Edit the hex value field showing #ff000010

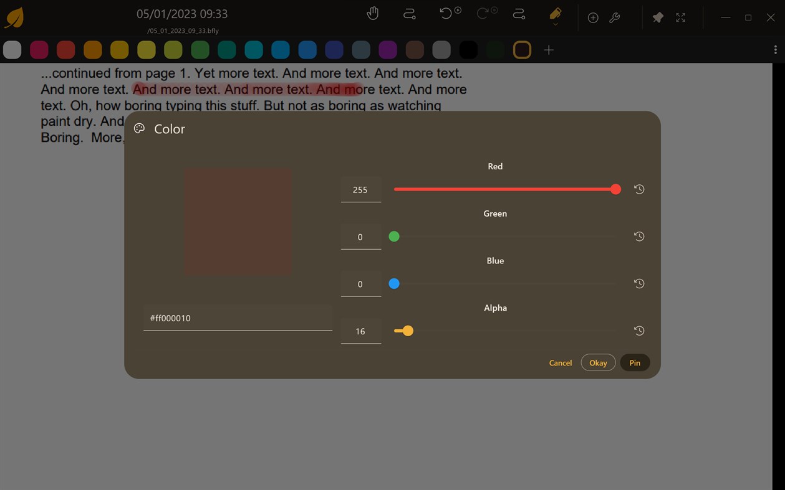[238, 318]
